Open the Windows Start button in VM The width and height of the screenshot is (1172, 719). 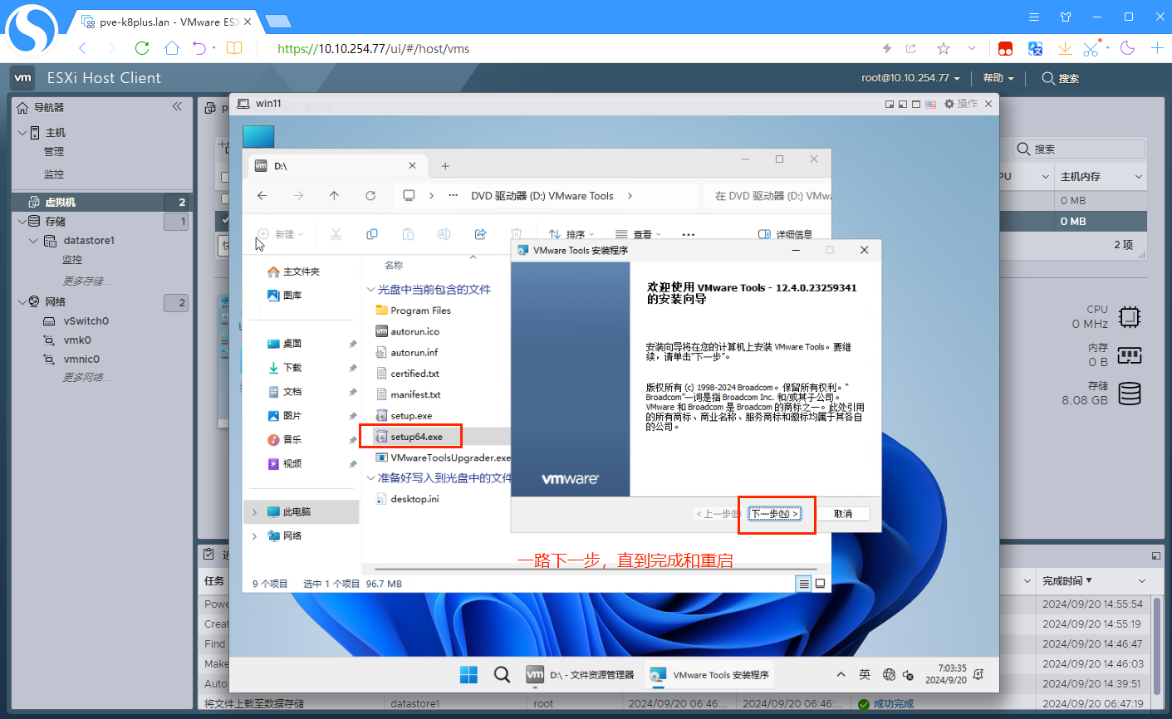[468, 674]
